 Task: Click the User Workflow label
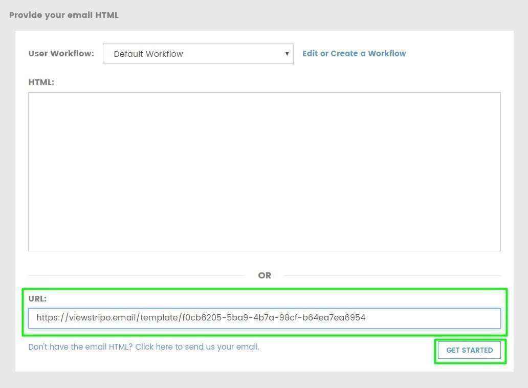coord(61,53)
